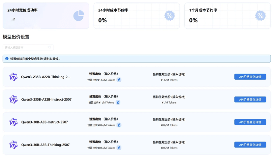Open API价格变化详情 for Qwen3-30B-A3B-Thinking-2507

point(250,145)
